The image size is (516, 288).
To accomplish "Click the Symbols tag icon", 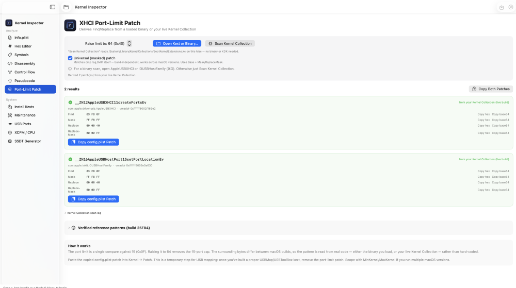I will [x=10, y=55].
